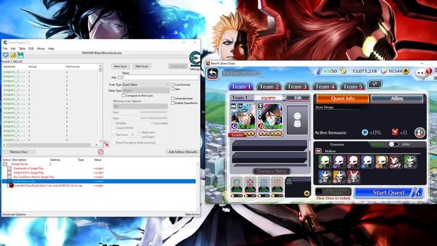The width and height of the screenshot is (437, 246).
Task: Select the second team character card
Action: point(270,120)
